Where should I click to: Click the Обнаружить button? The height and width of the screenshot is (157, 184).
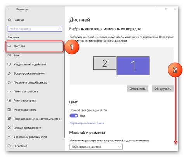(163, 89)
